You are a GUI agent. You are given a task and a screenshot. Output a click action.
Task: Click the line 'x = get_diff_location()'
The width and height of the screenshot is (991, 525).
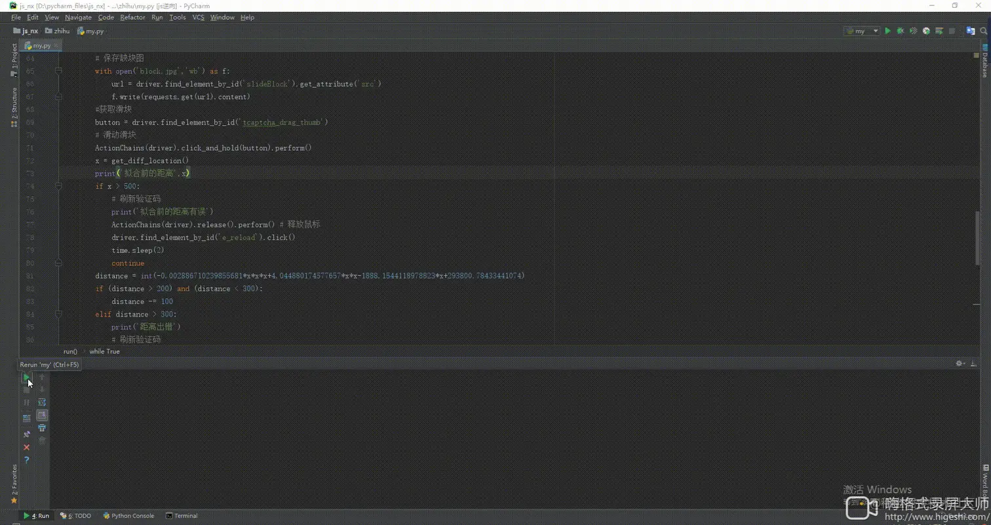pos(142,161)
